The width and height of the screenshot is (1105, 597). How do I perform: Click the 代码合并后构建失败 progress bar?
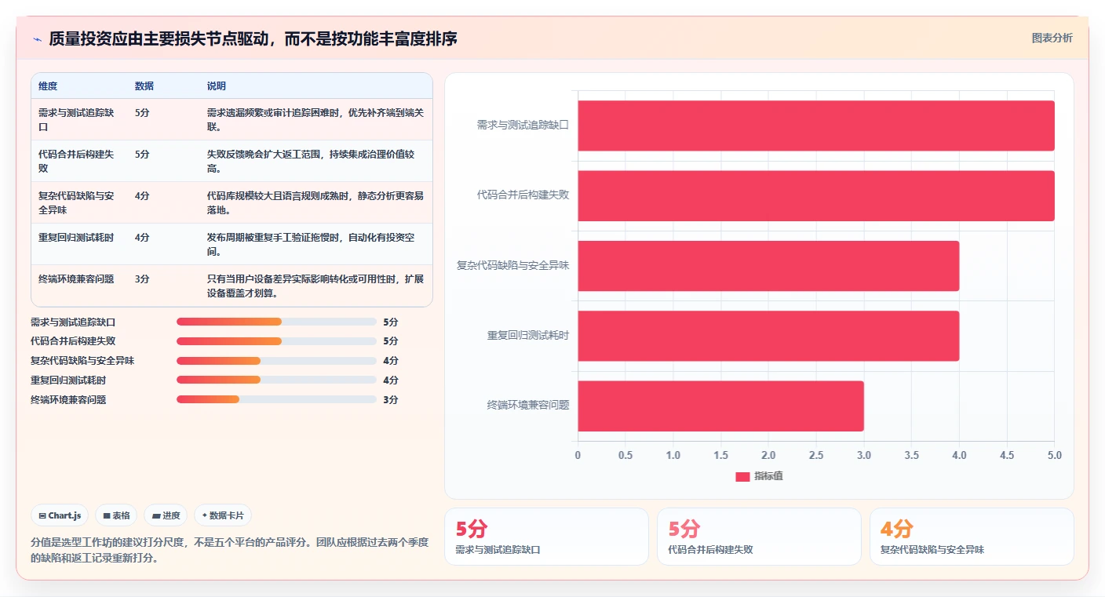276,341
